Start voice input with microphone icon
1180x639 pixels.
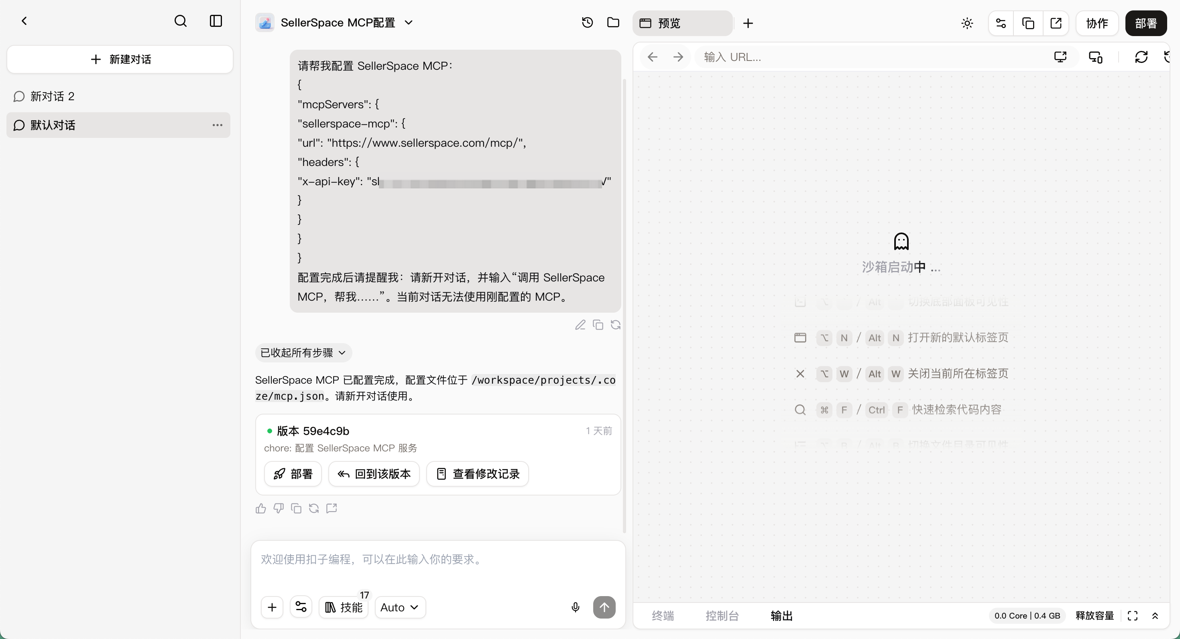575,607
